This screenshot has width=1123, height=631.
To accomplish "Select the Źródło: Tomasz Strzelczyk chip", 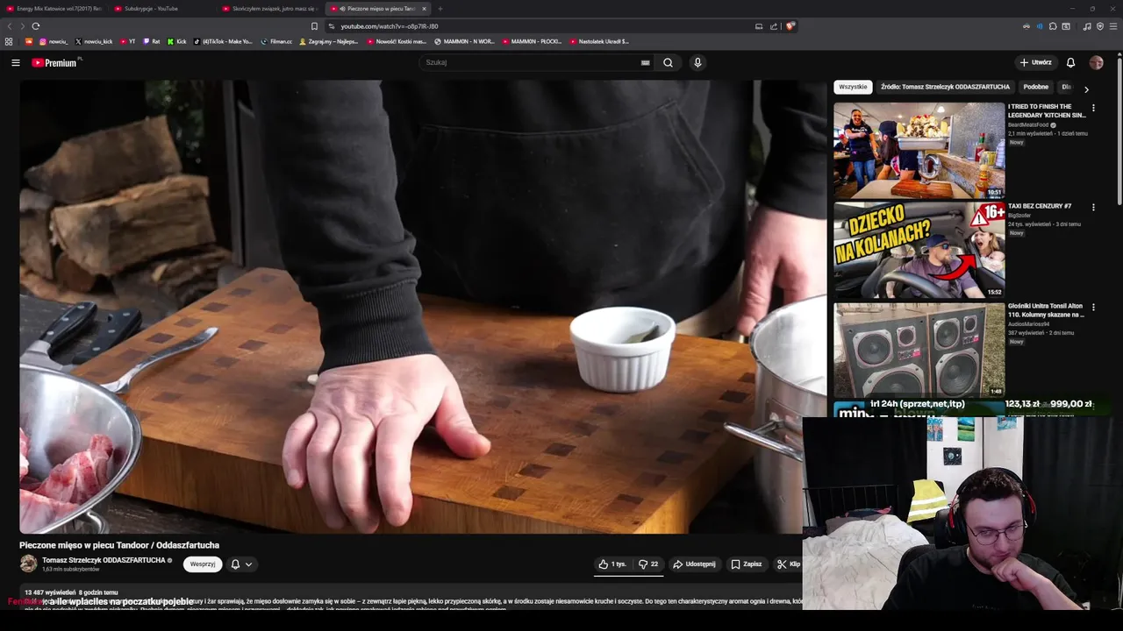I will tap(945, 87).
